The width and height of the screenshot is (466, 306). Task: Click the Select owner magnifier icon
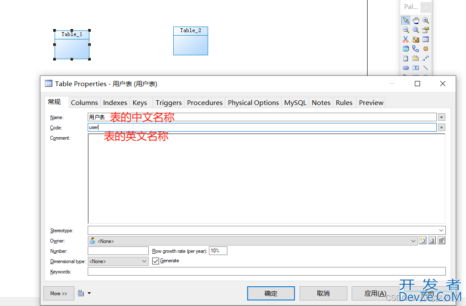pos(432,240)
